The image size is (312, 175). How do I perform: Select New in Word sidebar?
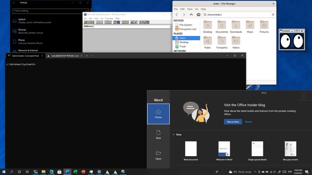coord(158,135)
